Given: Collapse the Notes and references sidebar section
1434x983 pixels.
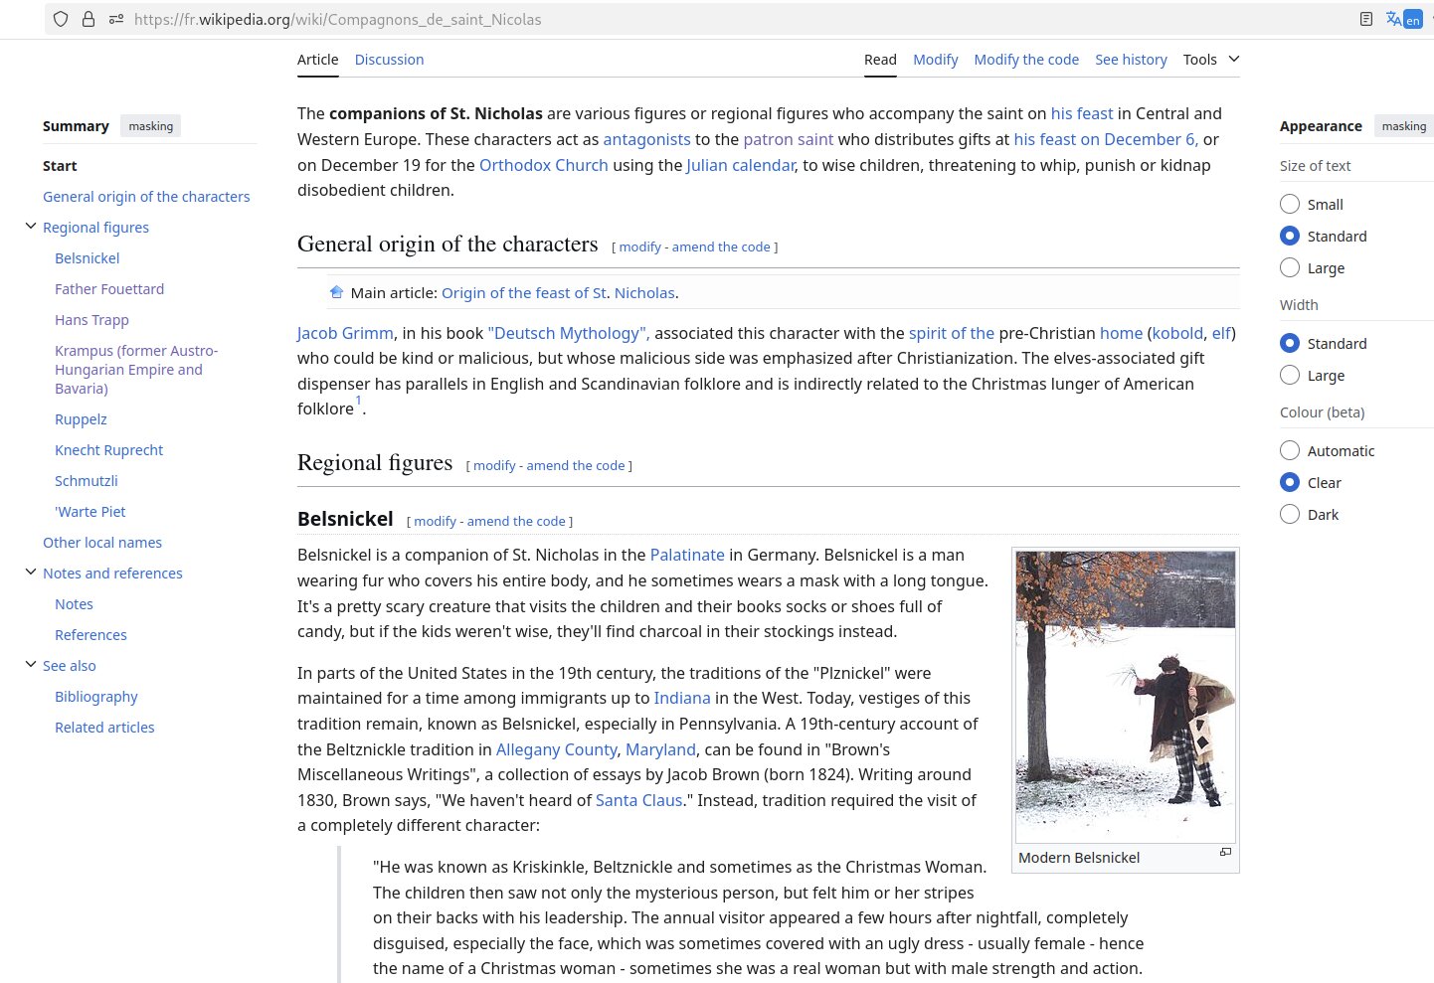Looking at the screenshot, I should 31,573.
